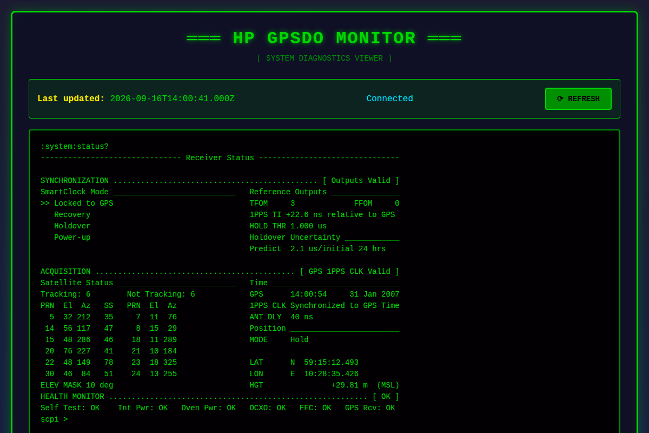The image size is (649, 433).
Task: Click '1PPS TI +22.6 ns relative to GPS'
Action: coord(322,215)
